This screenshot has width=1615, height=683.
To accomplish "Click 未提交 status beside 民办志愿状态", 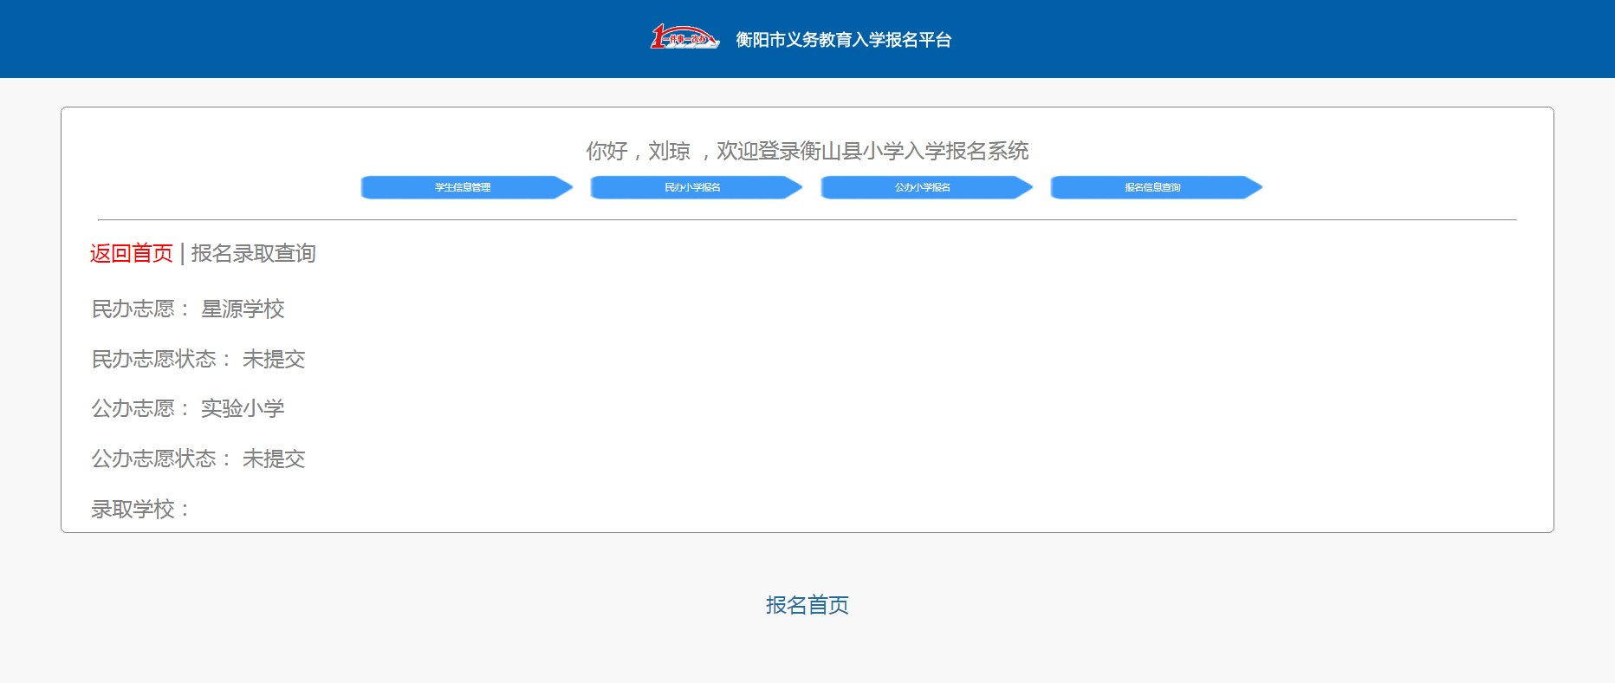I will [274, 360].
